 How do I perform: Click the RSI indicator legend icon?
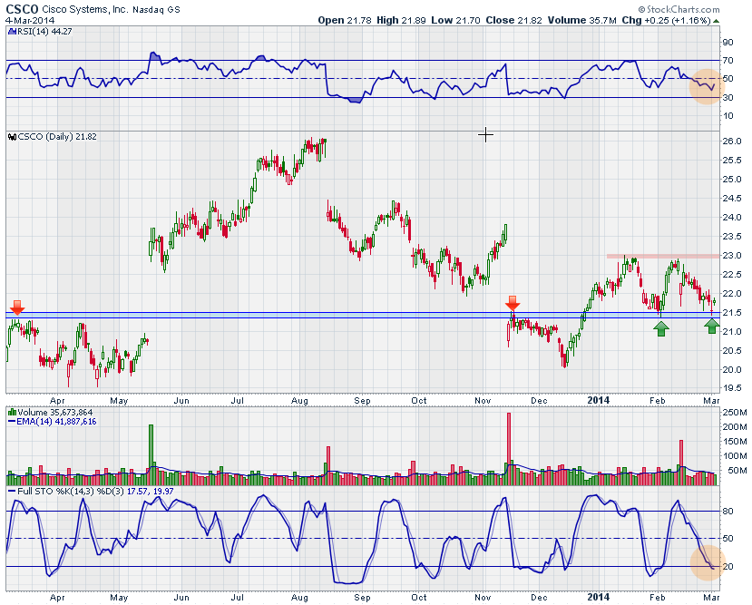click(13, 32)
